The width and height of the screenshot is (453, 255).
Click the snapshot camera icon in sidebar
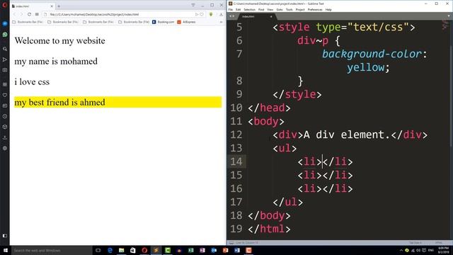point(5,70)
